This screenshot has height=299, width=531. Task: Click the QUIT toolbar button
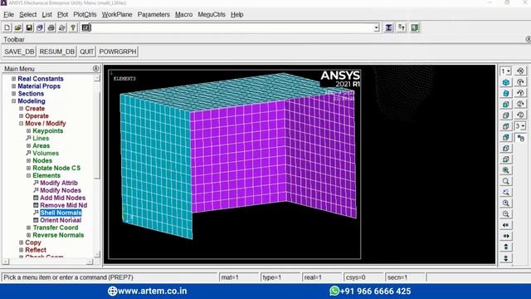(x=86, y=51)
